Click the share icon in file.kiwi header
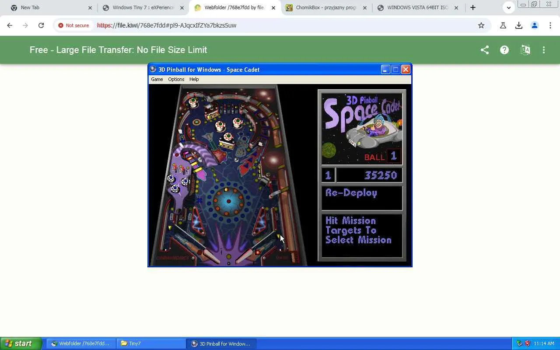 click(x=485, y=50)
